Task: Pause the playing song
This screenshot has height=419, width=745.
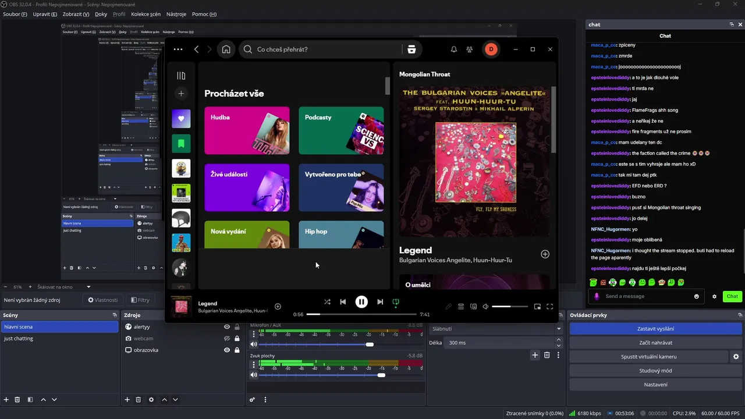Action: coord(361,302)
